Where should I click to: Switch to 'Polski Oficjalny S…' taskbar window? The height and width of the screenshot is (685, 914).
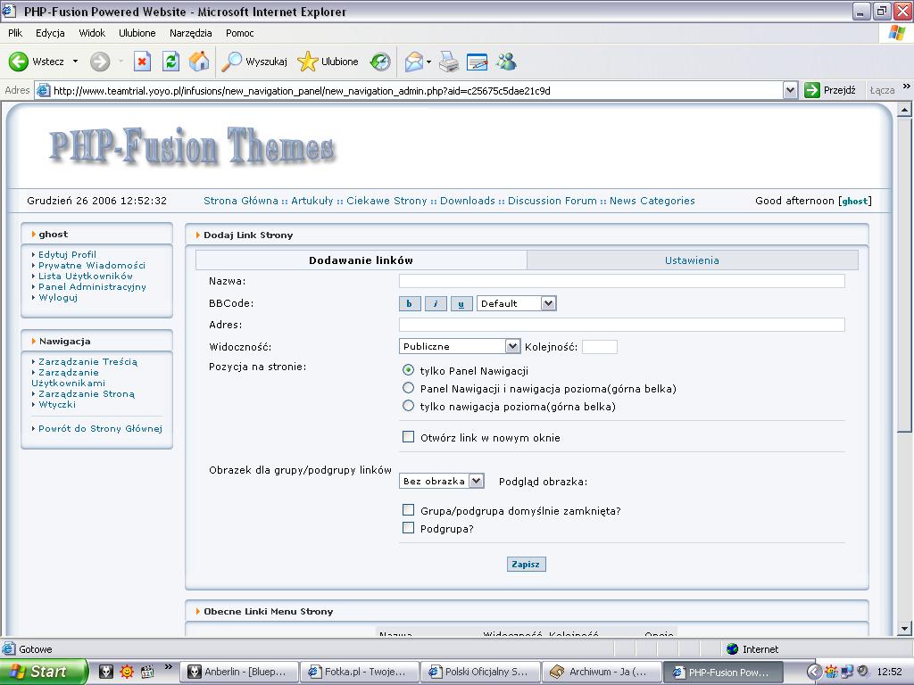480,672
